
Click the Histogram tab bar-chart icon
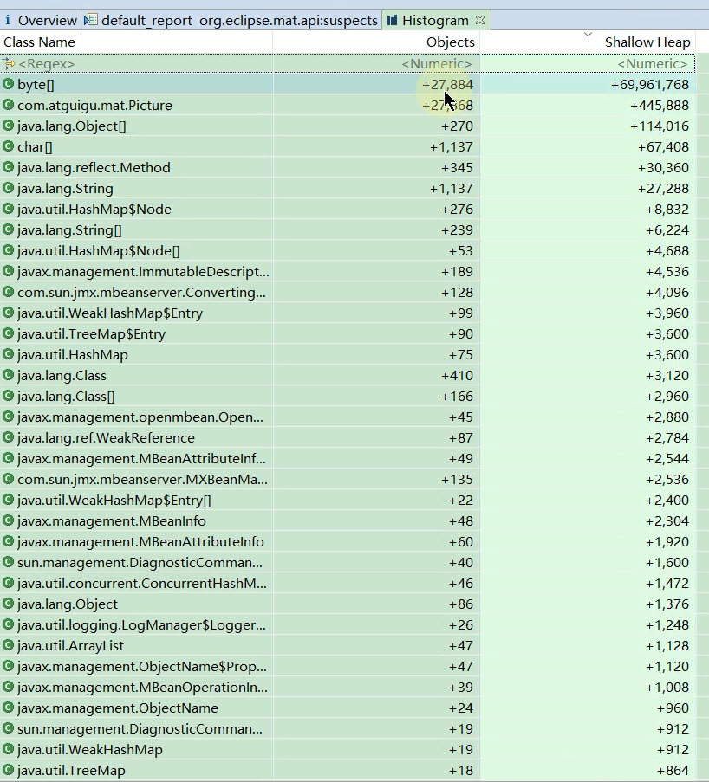pyautogui.click(x=392, y=21)
